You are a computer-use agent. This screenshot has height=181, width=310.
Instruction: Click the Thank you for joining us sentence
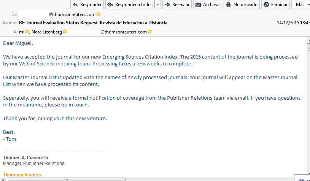pos(55,119)
